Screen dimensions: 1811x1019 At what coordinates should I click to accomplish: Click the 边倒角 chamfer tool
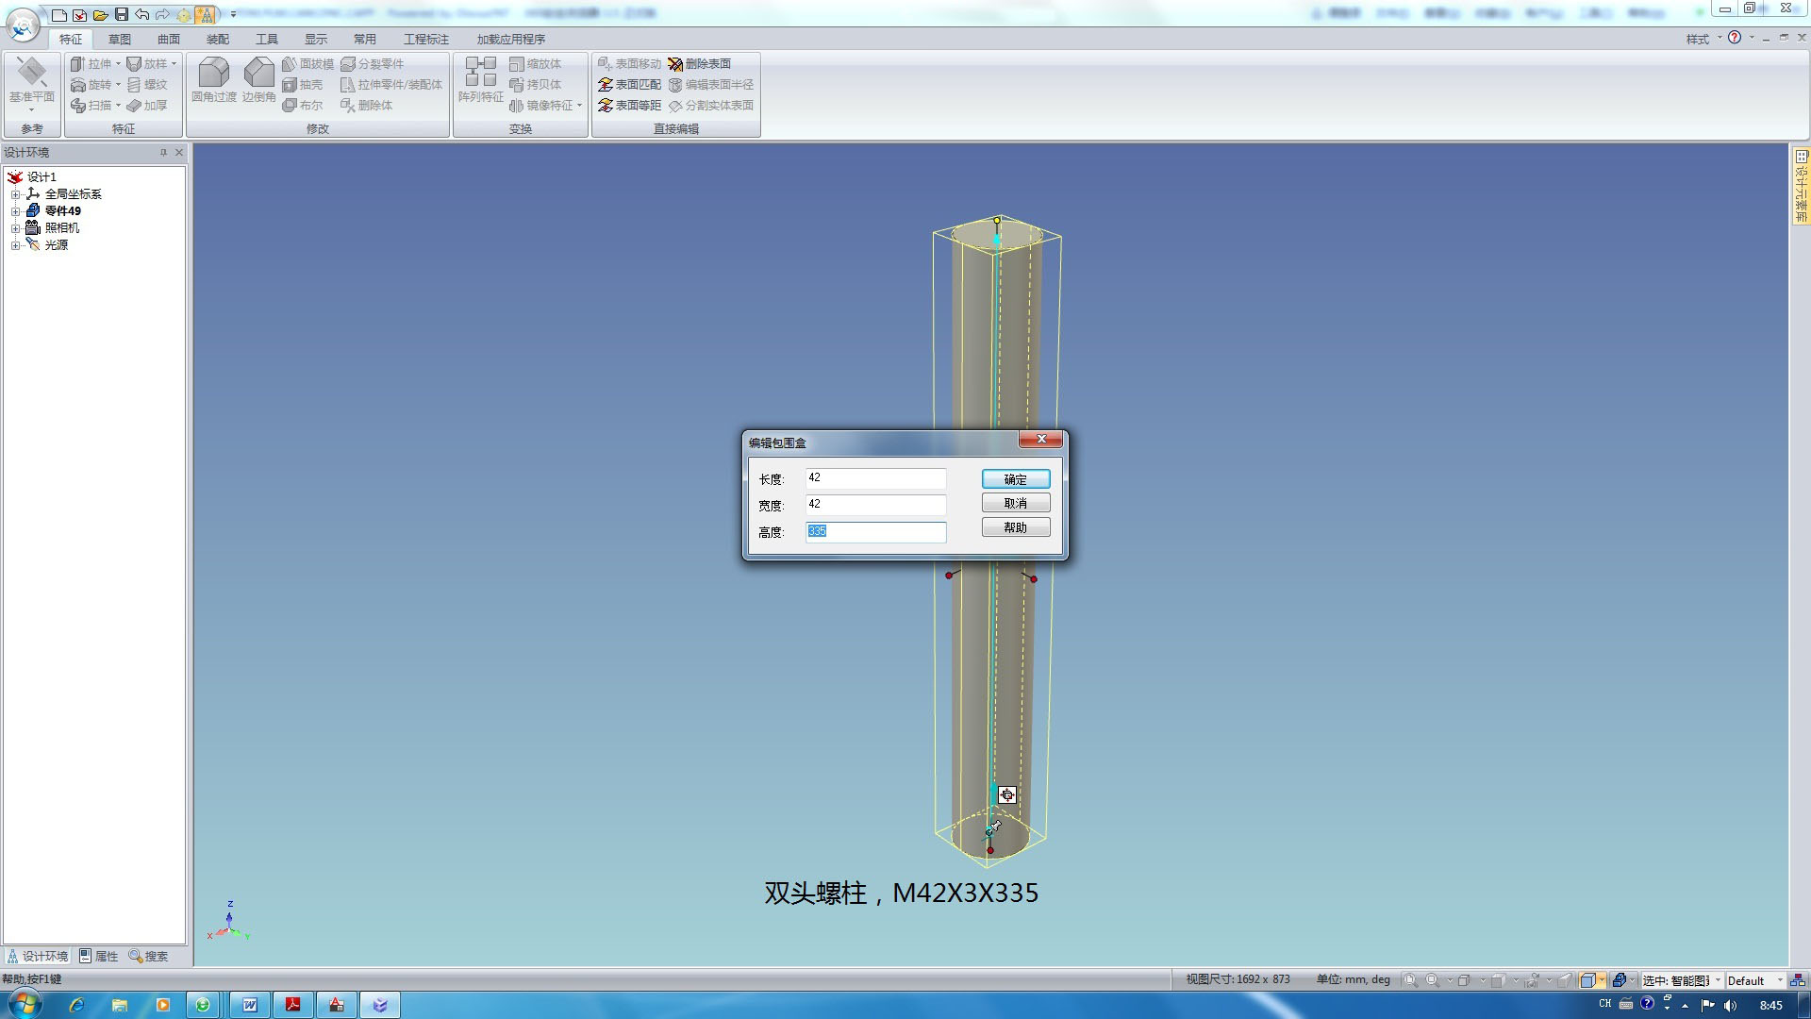pos(258,80)
